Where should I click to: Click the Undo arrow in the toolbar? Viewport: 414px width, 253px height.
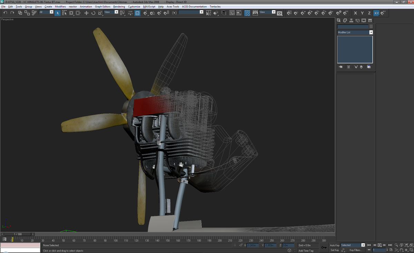click(5, 13)
